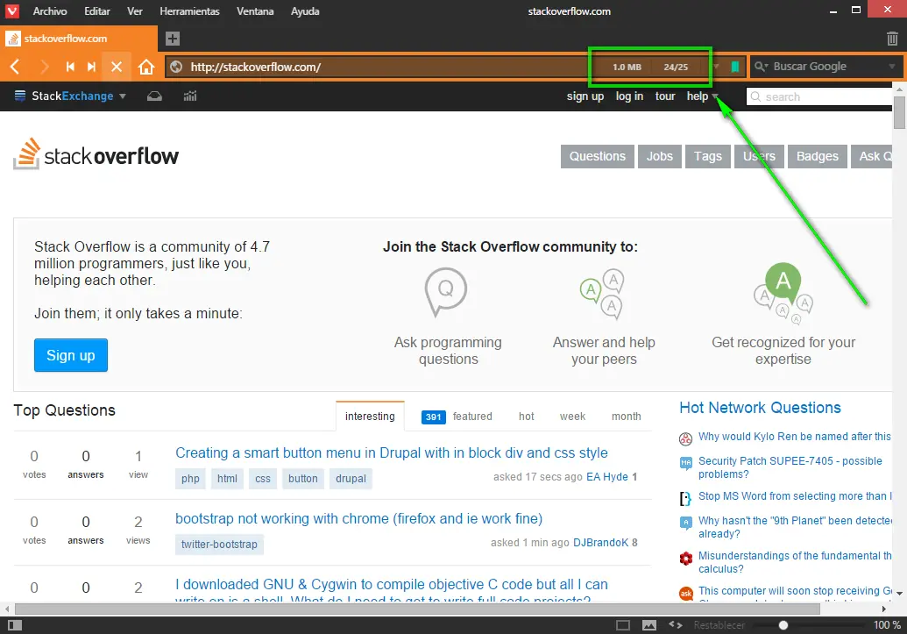The image size is (907, 634).
Task: Go back with the Back arrow button
Action: click(16, 67)
